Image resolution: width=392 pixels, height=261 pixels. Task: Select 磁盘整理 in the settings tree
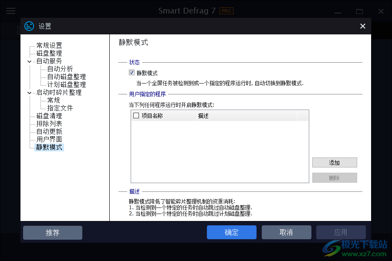[x=49, y=53]
